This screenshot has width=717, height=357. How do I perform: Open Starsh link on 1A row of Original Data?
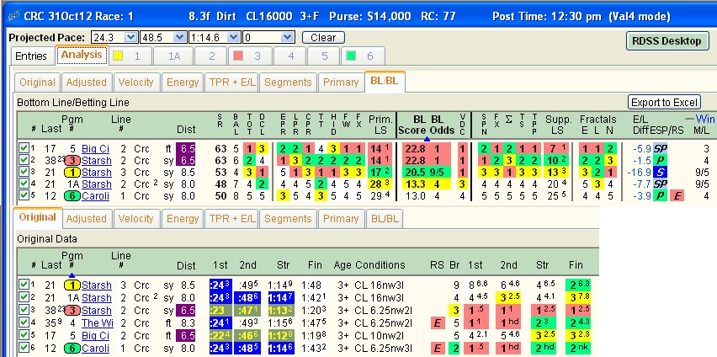(x=97, y=298)
